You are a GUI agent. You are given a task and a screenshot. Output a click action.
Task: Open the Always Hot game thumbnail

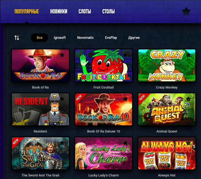click(x=167, y=153)
